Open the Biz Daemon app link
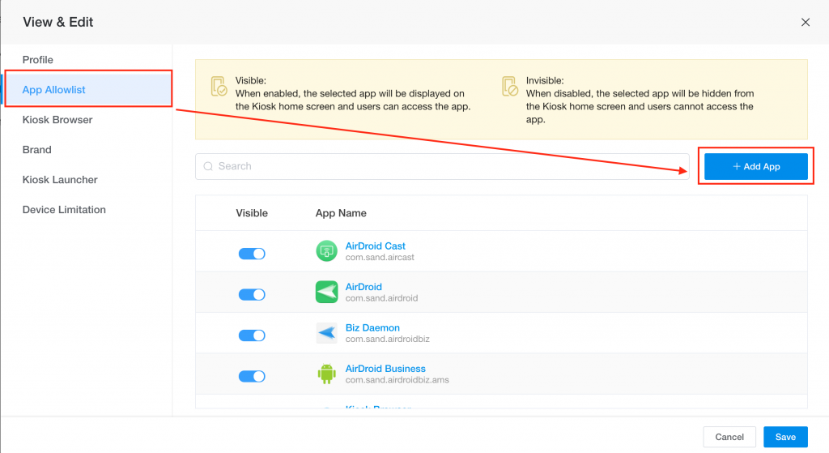 [372, 327]
